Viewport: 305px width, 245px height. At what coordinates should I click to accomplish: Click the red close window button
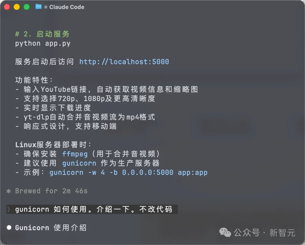(7, 7)
